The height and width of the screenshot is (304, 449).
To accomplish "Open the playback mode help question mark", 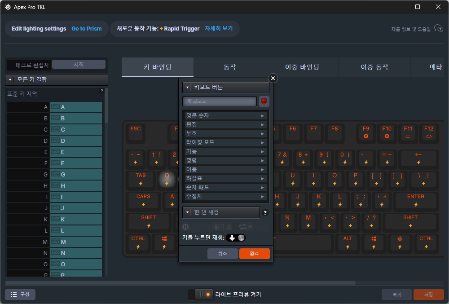I will point(265,213).
